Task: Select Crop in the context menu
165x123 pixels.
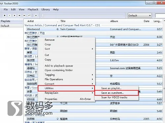Action: (x=66, y=44)
